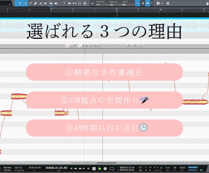Open the Snap mode dropdown
Screen dimensions: 209x173
[x=128, y=5]
